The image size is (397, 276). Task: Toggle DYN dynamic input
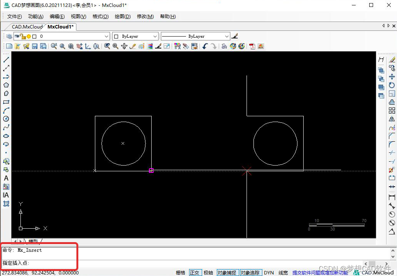[x=269, y=273]
